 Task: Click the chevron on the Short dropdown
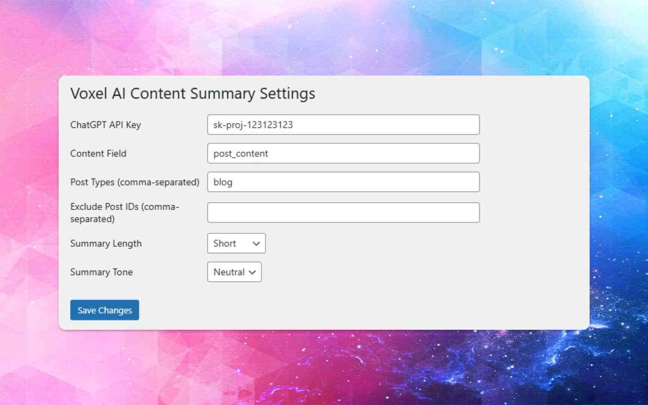(x=256, y=243)
